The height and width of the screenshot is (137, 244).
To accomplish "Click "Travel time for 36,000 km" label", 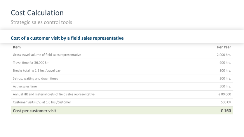I will click(33, 63).
